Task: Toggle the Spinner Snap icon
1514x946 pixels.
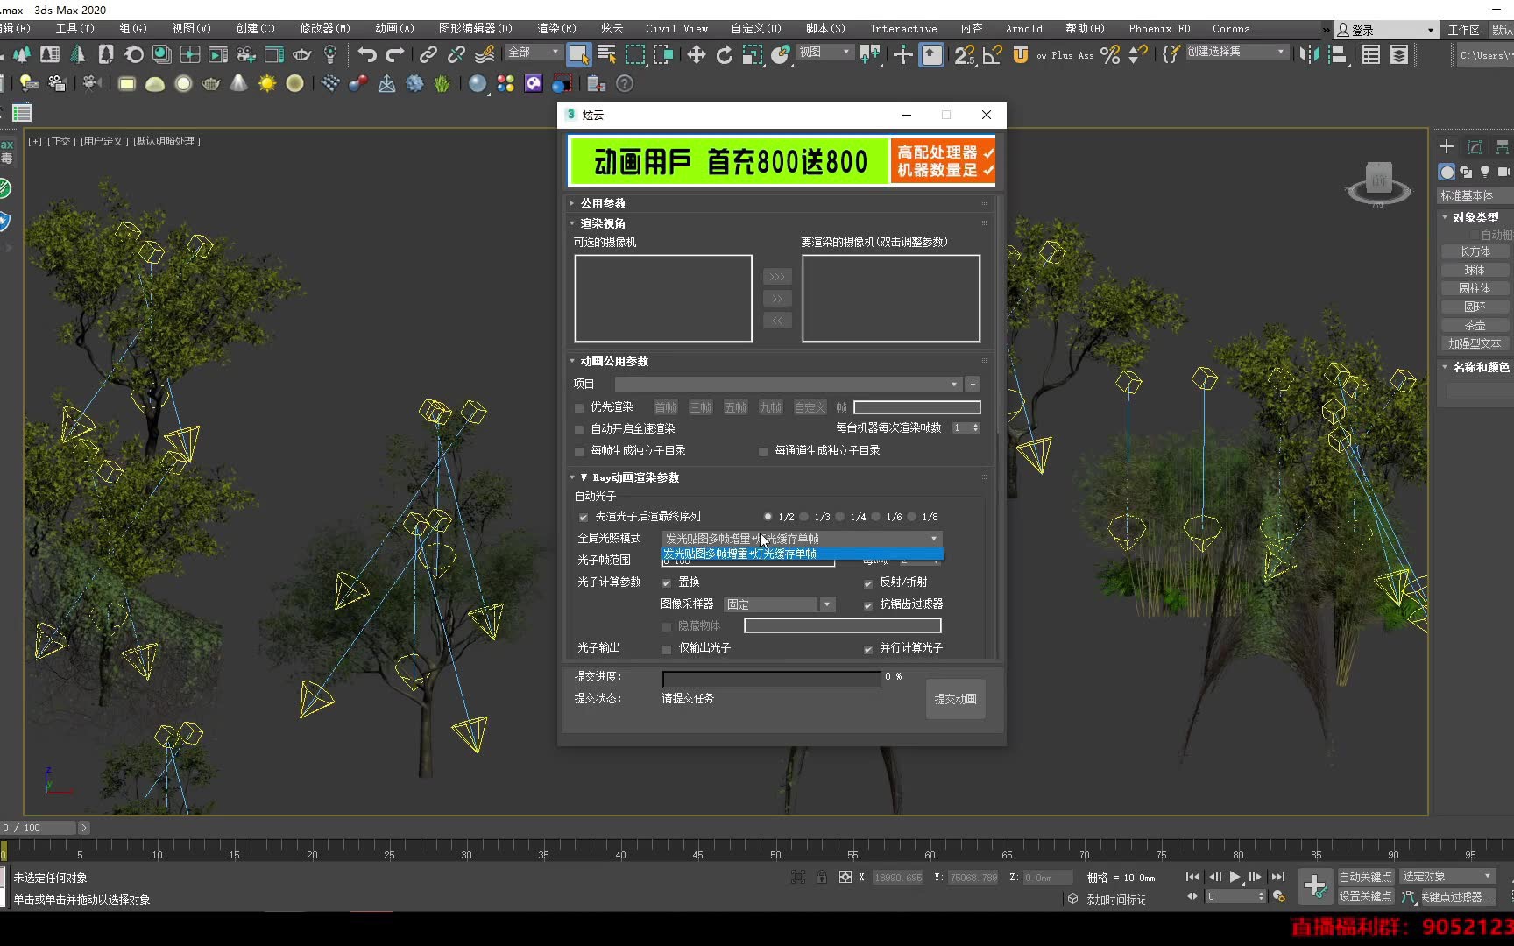Action: tap(1138, 55)
